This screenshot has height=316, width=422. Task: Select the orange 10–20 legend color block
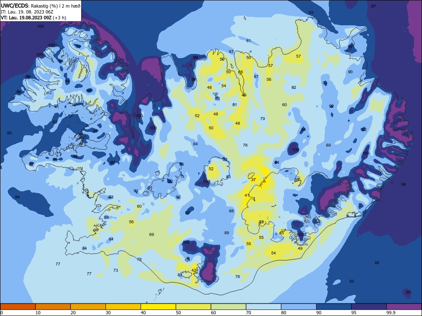coord(53,307)
